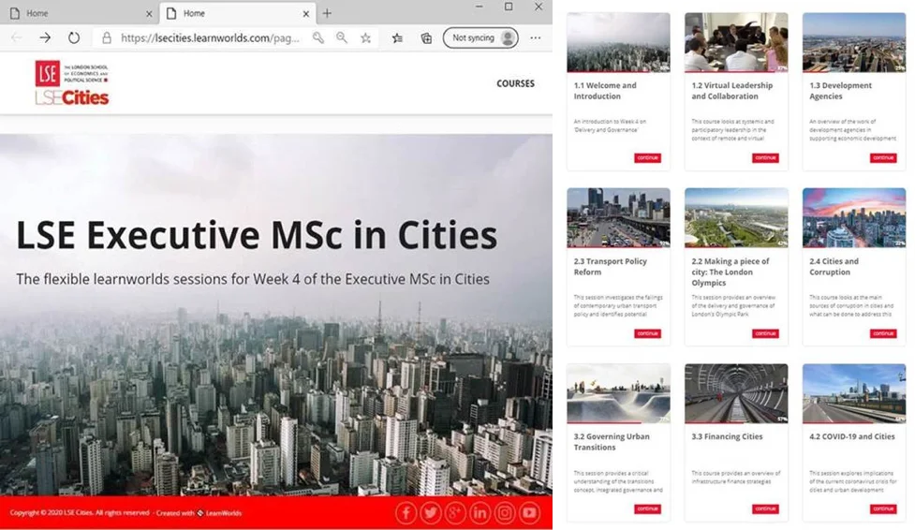The width and height of the screenshot is (915, 530).
Task: Click the 3.2 Governing Urban Transitions thumbnail
Action: (x=618, y=393)
